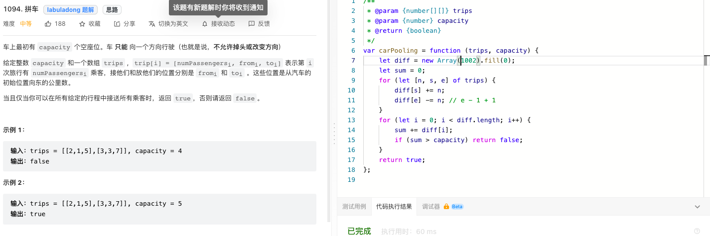
Task: Collapse the console panel with chevron
Action: pos(697,207)
